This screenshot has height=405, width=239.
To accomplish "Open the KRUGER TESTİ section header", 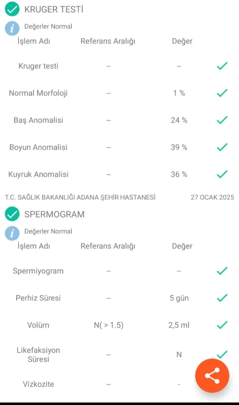I will [x=54, y=9].
